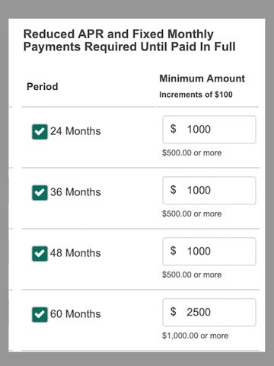Viewport: 274px width, 366px height.
Task: Click the dollar sign in 24 Months field
Action: [173, 129]
